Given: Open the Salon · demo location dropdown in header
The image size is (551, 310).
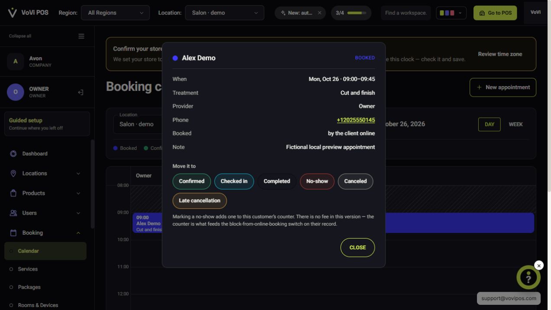Looking at the screenshot, I should (x=224, y=13).
